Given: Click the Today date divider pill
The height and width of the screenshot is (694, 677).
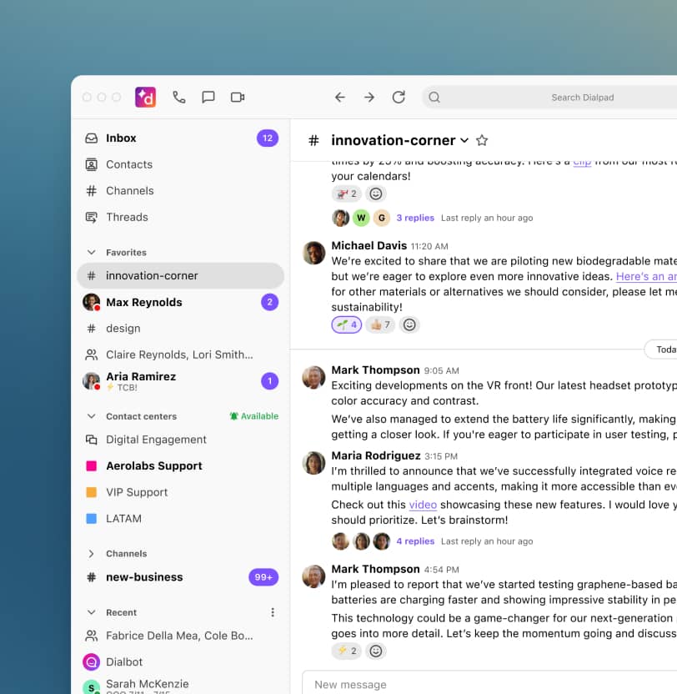Looking at the screenshot, I should 661,350.
